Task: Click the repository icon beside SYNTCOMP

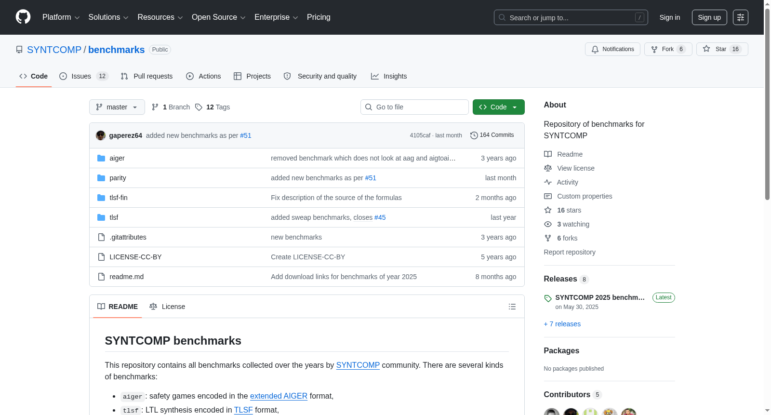Action: click(19, 50)
